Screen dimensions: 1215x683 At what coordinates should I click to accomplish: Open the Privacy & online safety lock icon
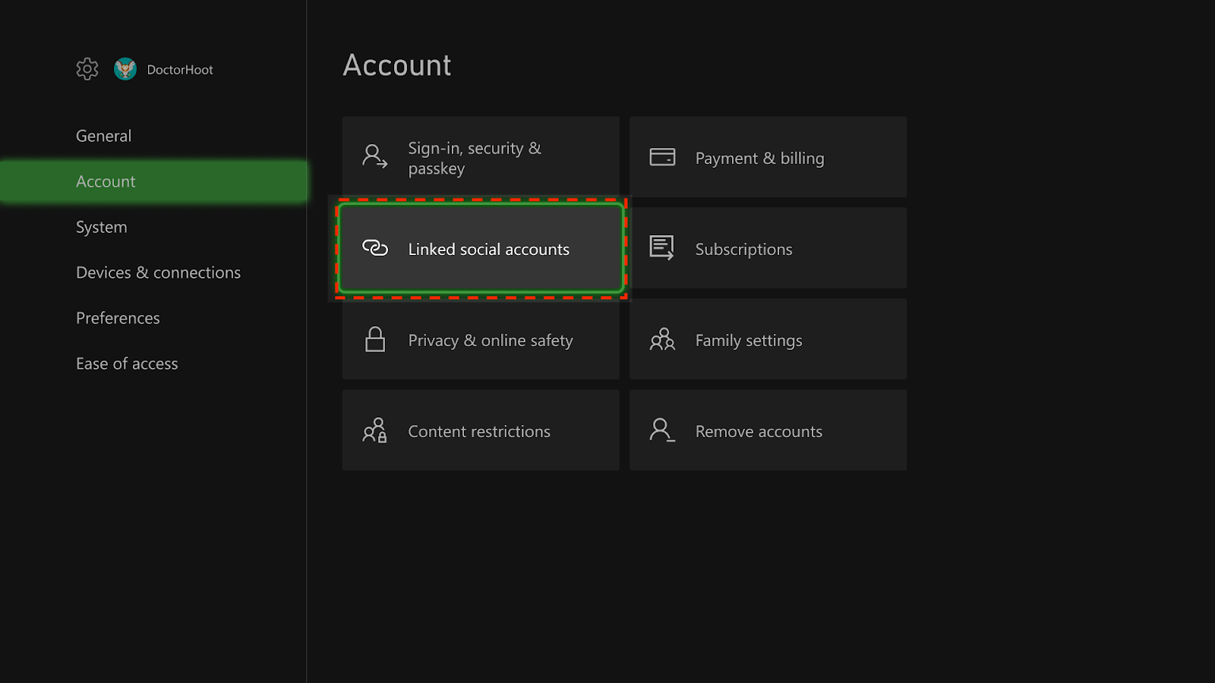coord(374,339)
